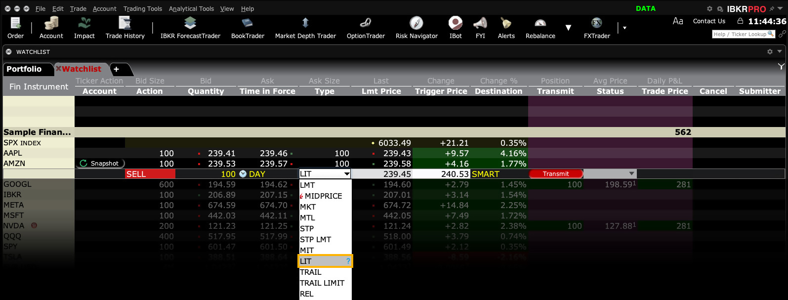
Task: Expand the toolbar overflow arrow after Rebalance
Action: click(x=568, y=28)
